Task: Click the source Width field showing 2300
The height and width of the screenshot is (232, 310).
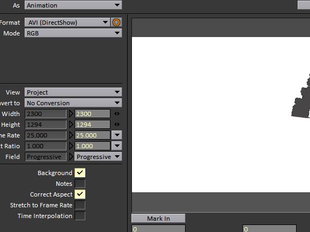Action: click(x=46, y=114)
